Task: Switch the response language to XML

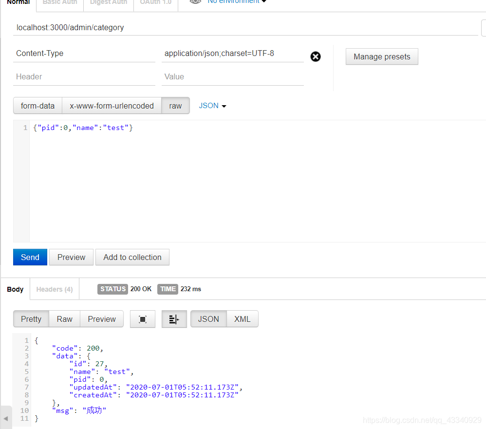Action: click(x=242, y=318)
